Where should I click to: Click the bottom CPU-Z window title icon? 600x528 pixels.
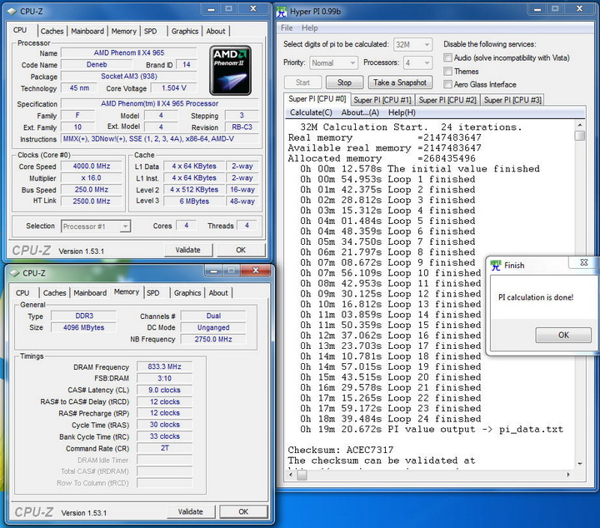14,273
